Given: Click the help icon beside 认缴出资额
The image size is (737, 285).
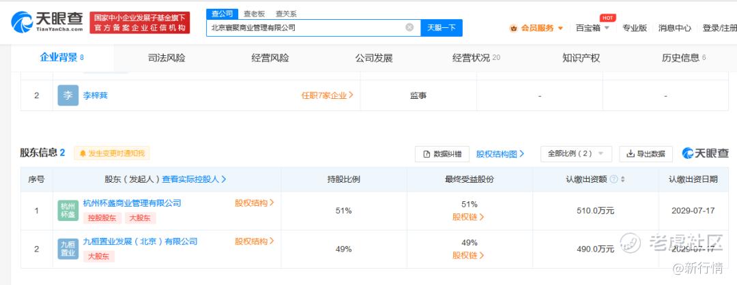Looking at the screenshot, I should [x=613, y=179].
